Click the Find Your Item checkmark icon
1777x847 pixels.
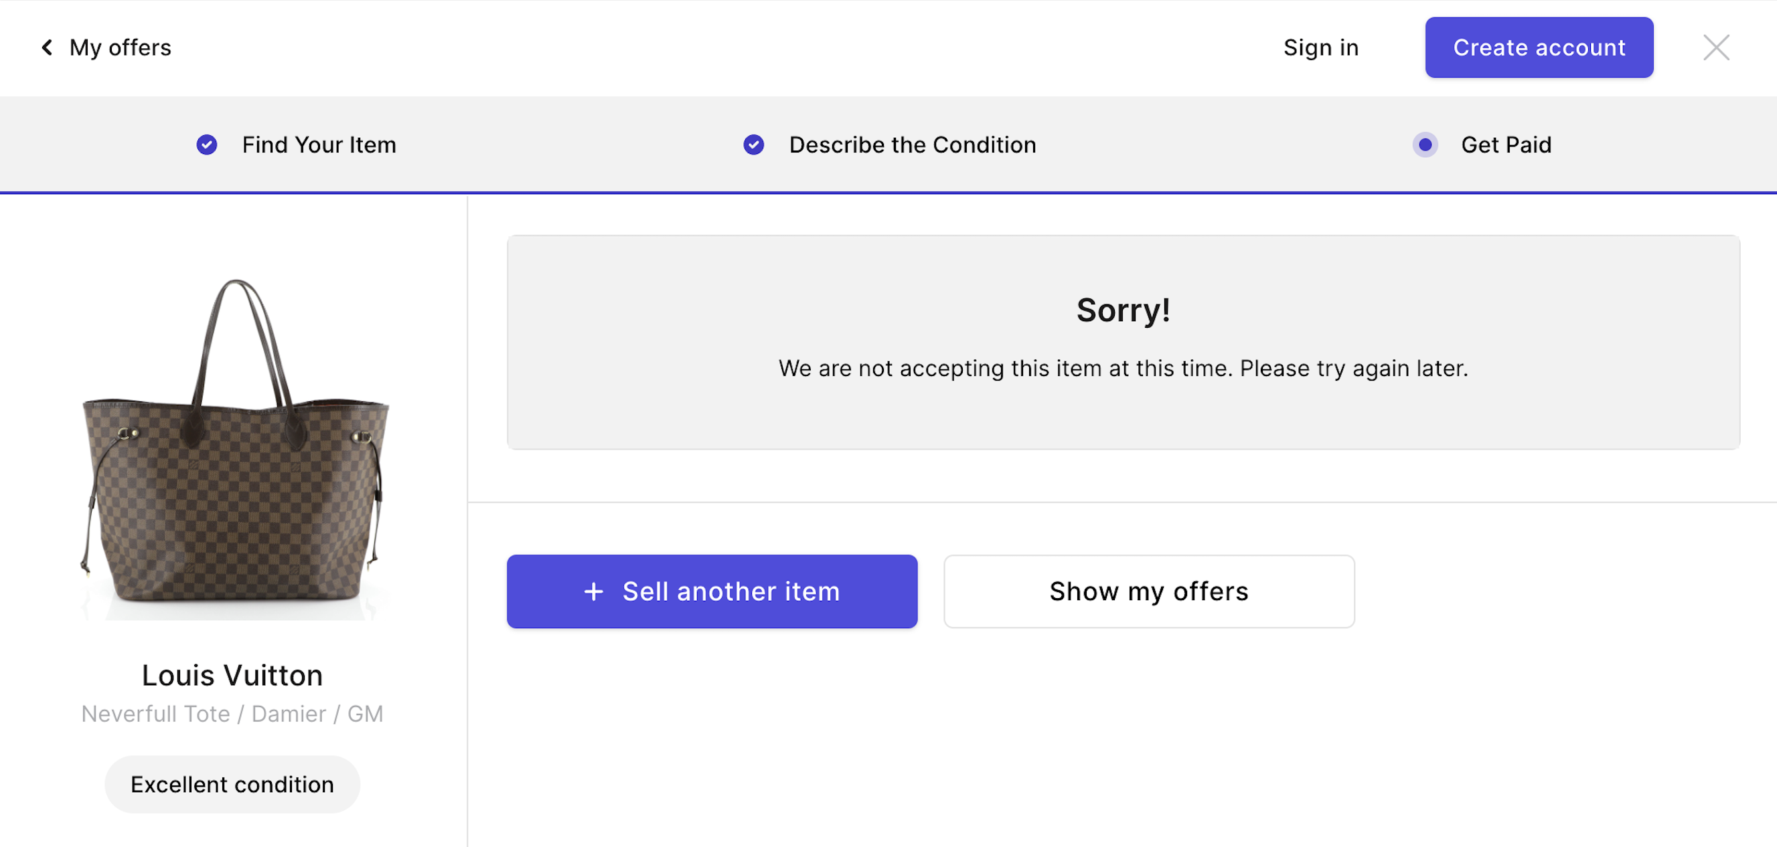click(206, 145)
